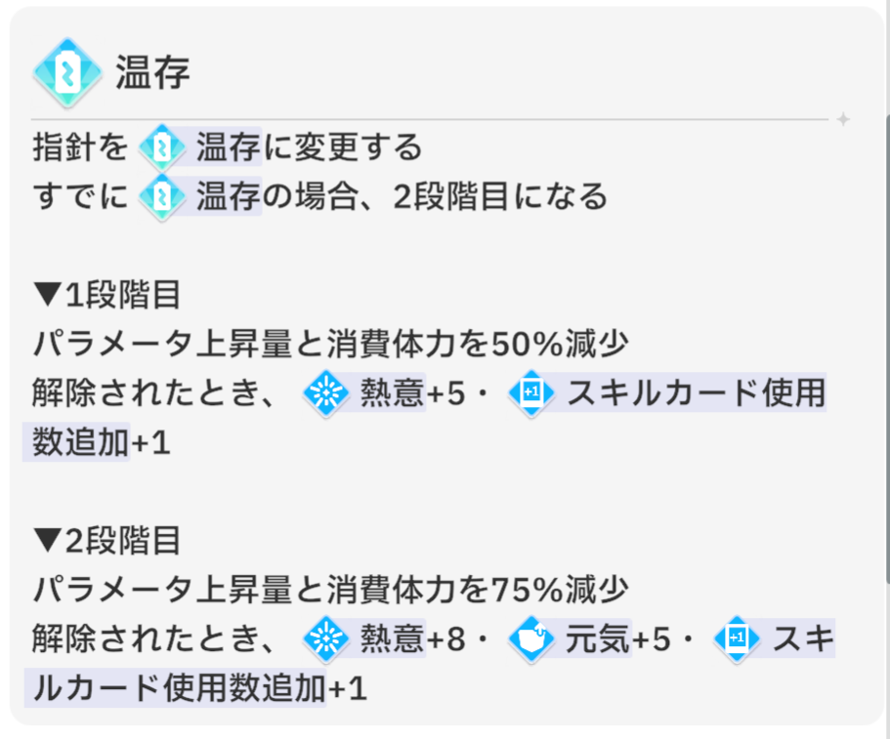Click the icon beside 熱意+8
The height and width of the screenshot is (739, 890).
328,639
